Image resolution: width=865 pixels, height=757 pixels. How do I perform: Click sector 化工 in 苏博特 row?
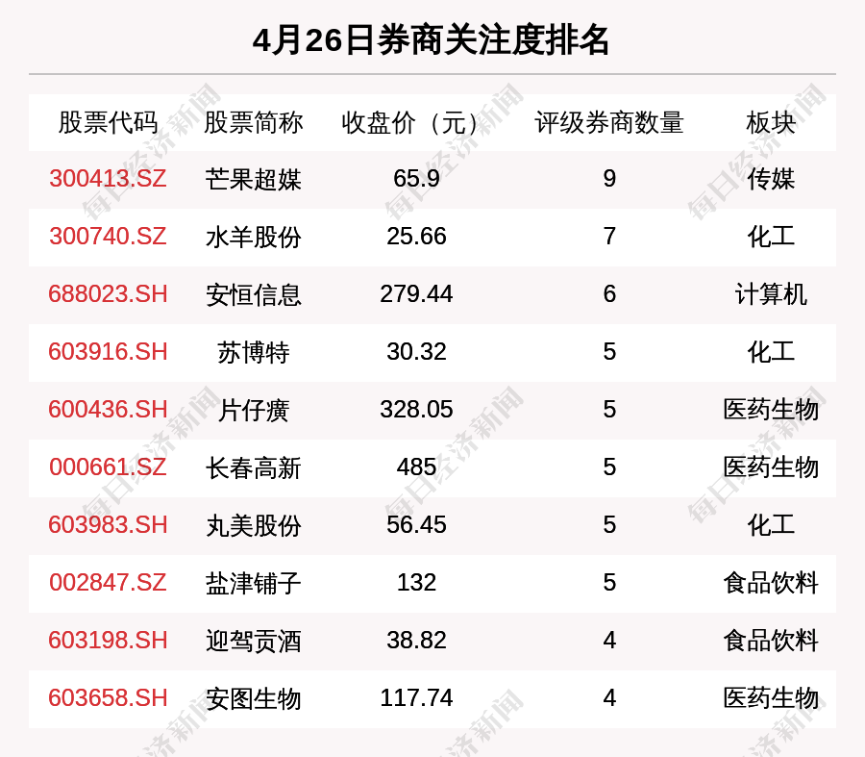click(x=771, y=353)
